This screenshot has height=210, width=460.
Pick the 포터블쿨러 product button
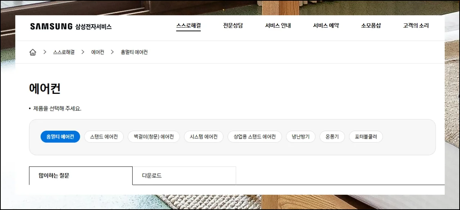pyautogui.click(x=366, y=137)
